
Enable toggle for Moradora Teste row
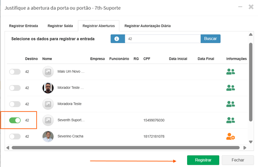coord(15,104)
